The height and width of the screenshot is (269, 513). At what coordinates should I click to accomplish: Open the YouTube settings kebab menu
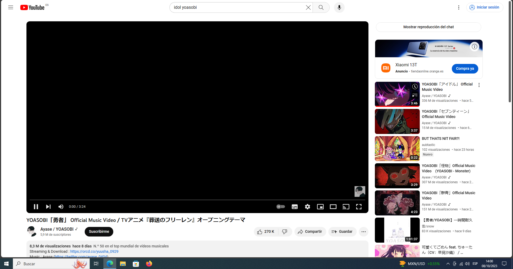coord(458,7)
